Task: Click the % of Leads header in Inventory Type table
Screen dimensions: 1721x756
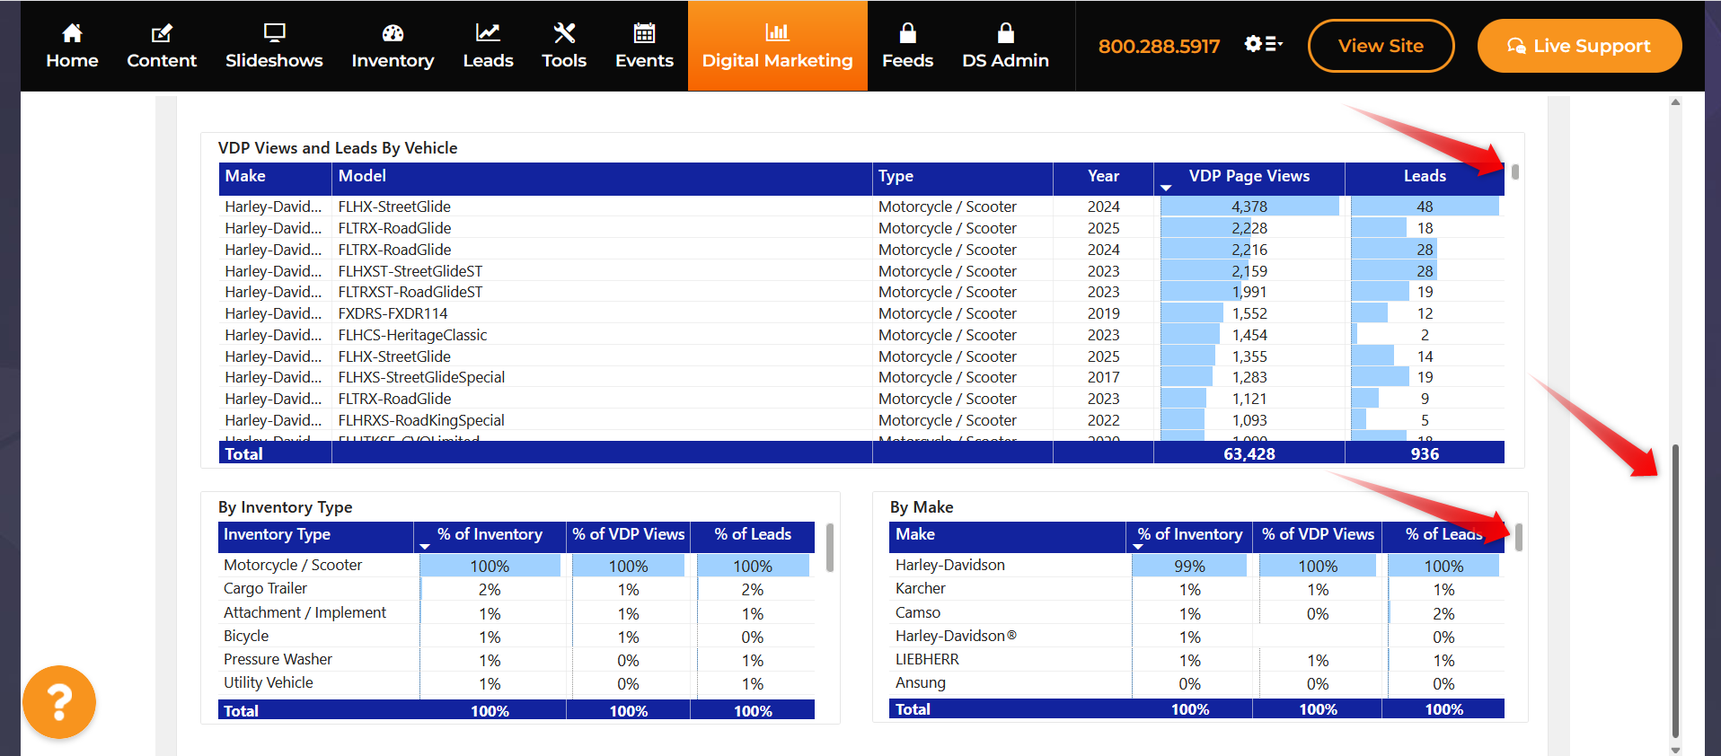Action: [753, 535]
